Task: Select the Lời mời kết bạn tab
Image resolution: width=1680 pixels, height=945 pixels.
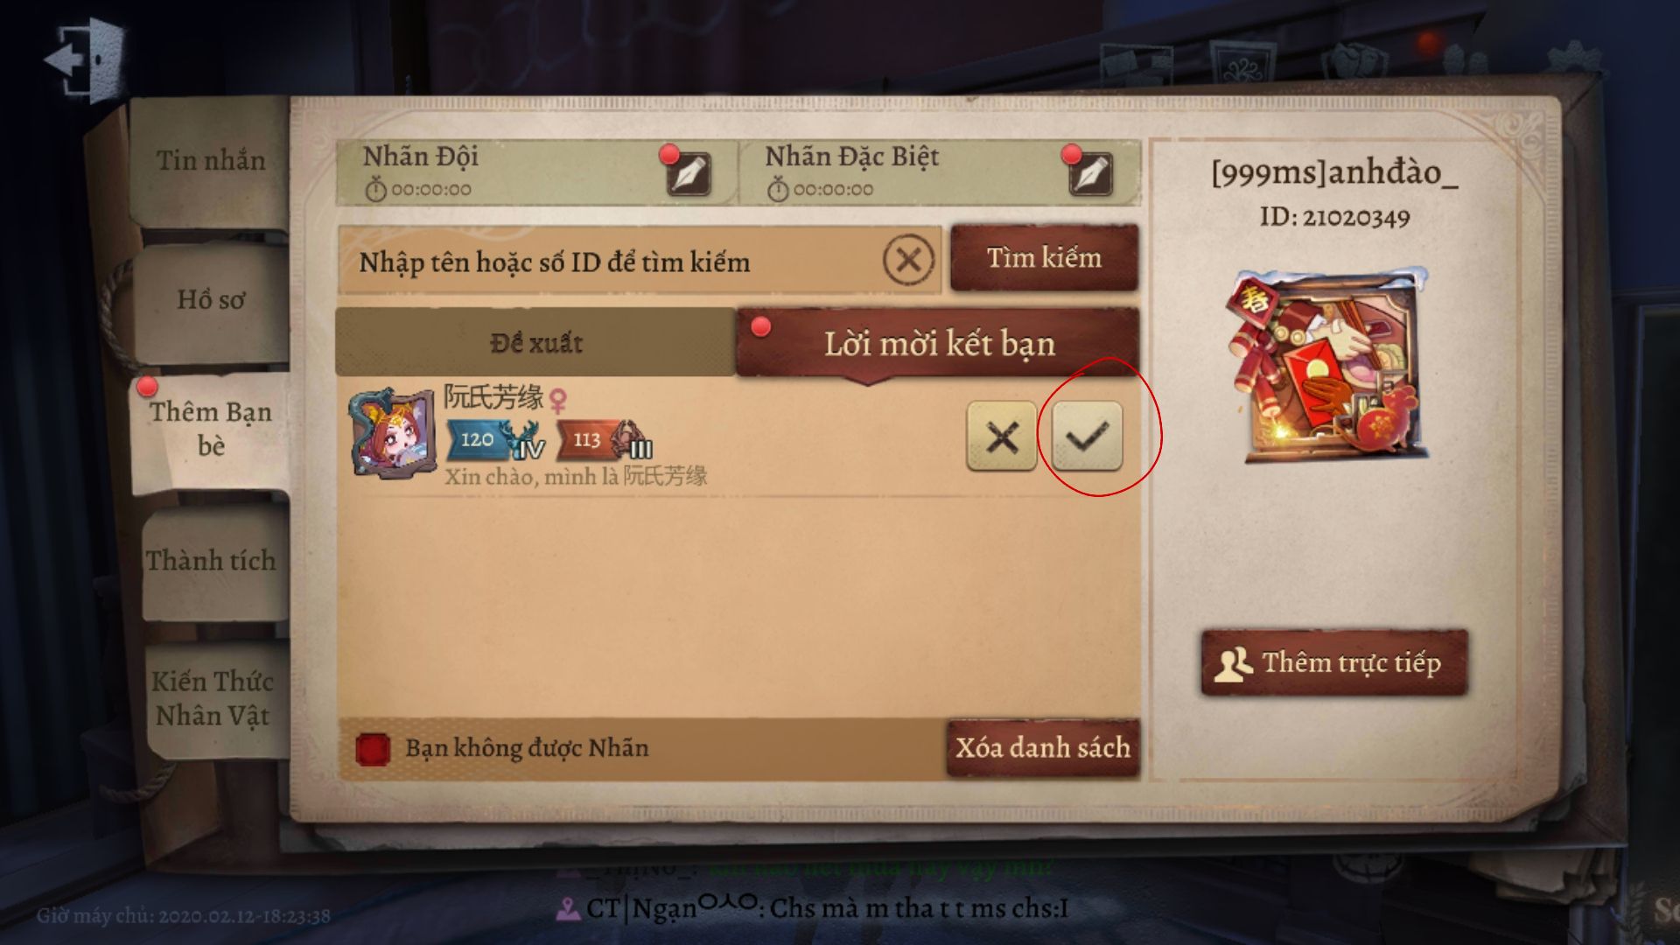Action: coord(938,343)
